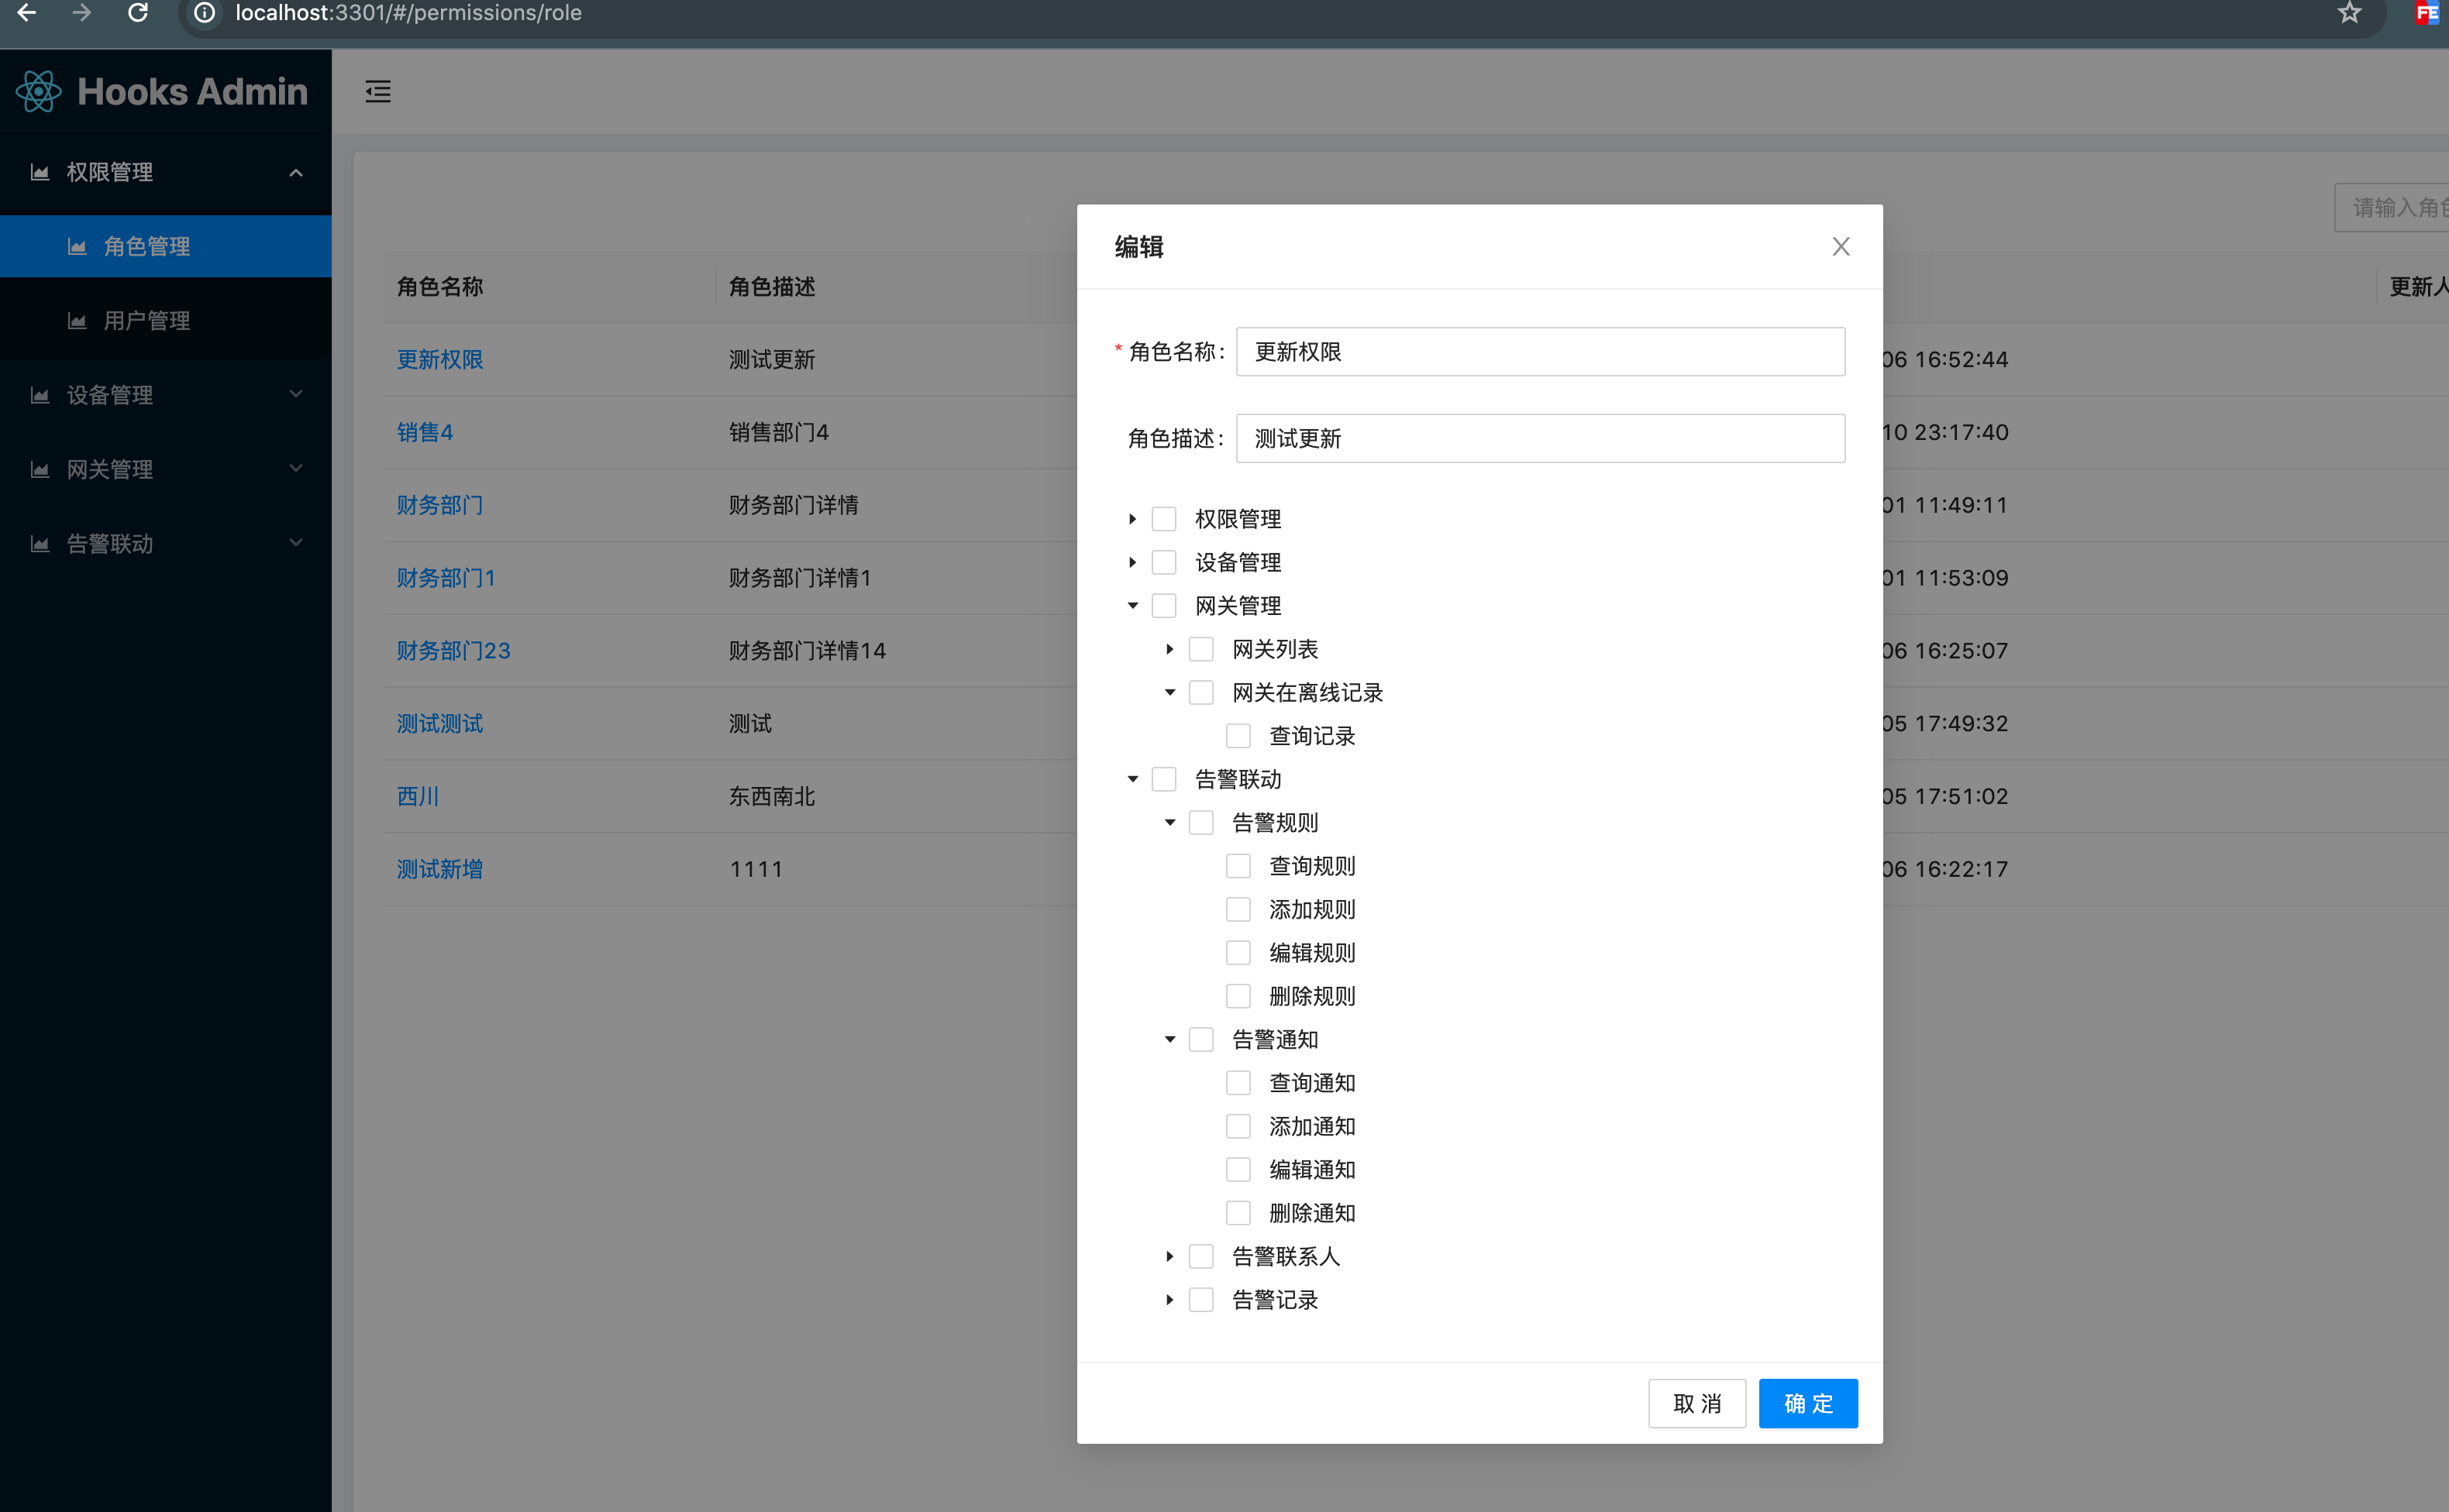Image resolution: width=2449 pixels, height=1512 pixels.
Task: Check the 设备管理 checkbox in the tree
Action: pos(1163,562)
